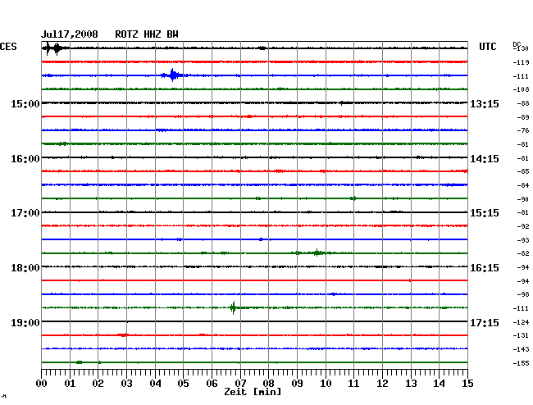
Task: Click the 08 minute axis label
Action: 268,384
